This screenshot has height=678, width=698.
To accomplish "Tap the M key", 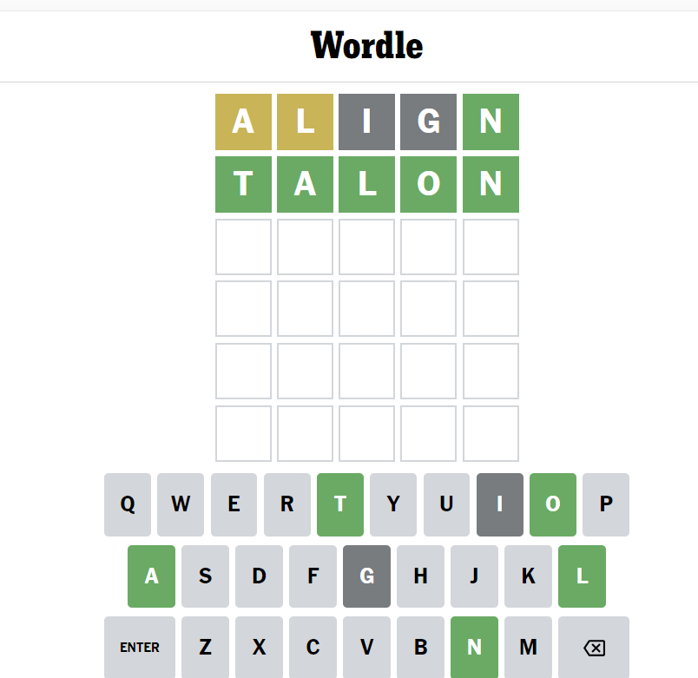I will pos(528,647).
